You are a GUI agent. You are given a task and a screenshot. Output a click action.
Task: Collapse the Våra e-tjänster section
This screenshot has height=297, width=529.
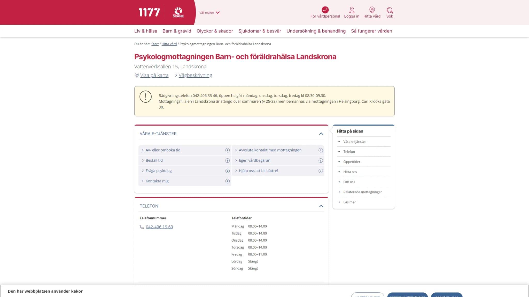321,134
